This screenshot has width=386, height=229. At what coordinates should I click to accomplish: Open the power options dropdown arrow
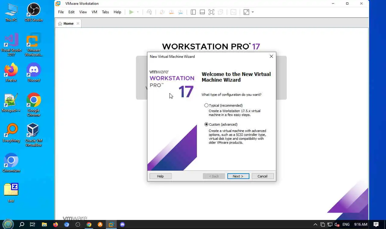tap(138, 12)
